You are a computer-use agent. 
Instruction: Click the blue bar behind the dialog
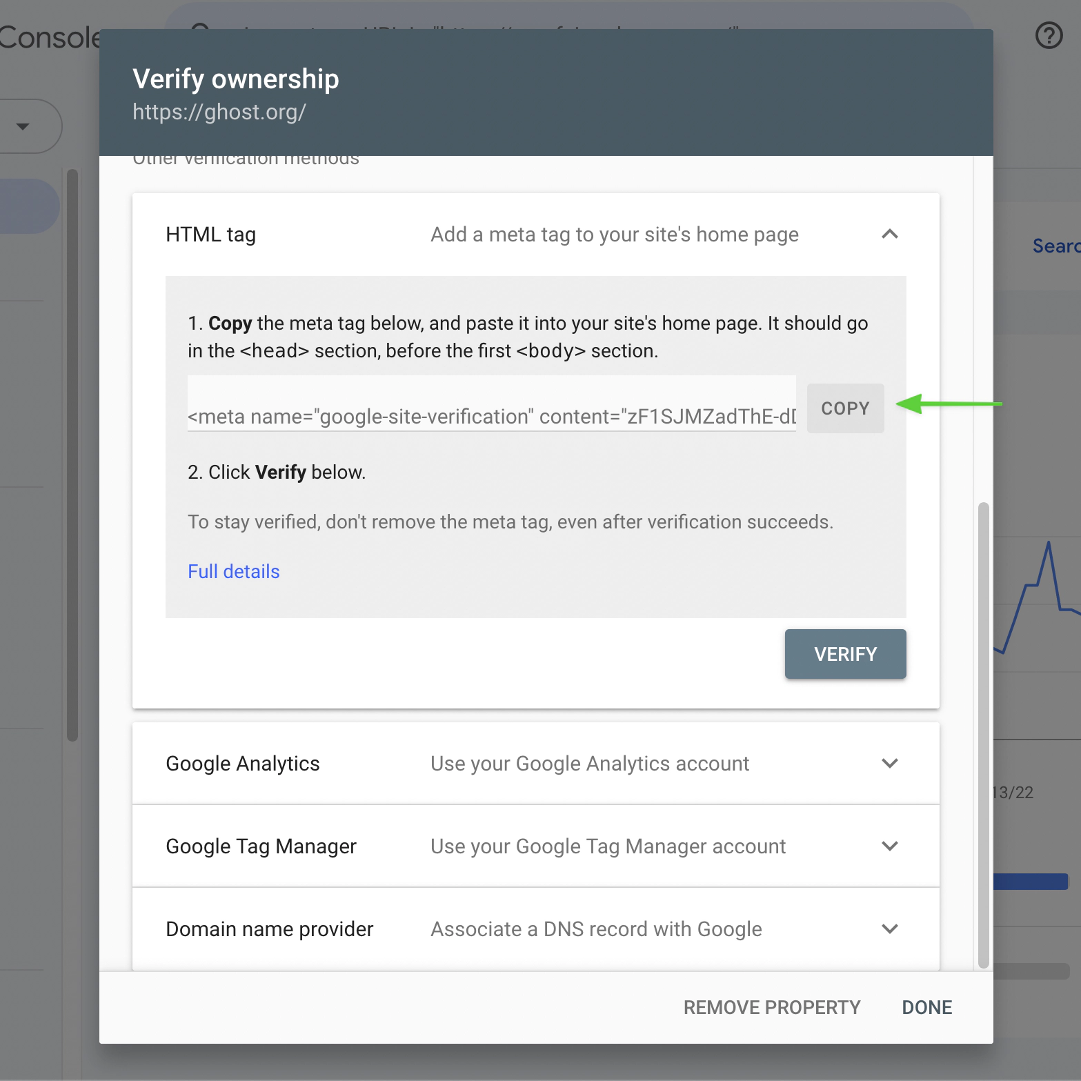pos(1030,881)
